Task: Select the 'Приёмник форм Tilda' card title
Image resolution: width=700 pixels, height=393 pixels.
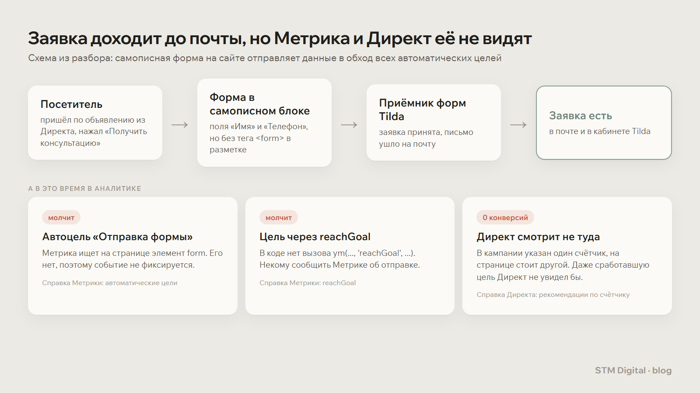Action: [422, 110]
